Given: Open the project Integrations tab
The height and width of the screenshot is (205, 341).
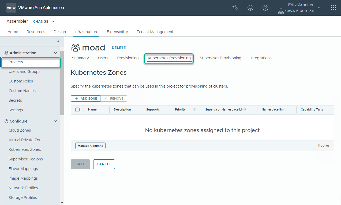Looking at the screenshot, I should click(261, 58).
